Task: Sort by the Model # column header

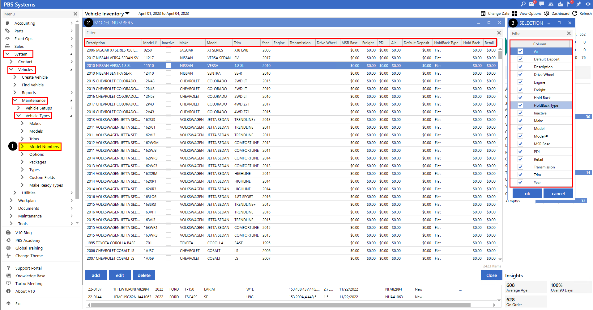Action: (151, 43)
